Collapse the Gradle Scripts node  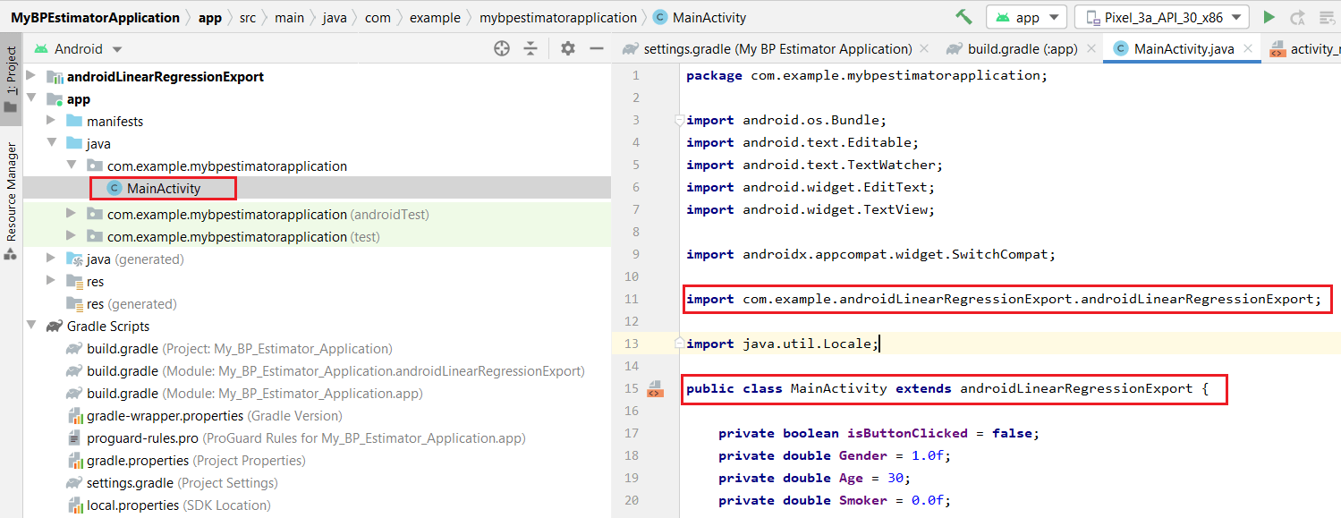[31, 327]
